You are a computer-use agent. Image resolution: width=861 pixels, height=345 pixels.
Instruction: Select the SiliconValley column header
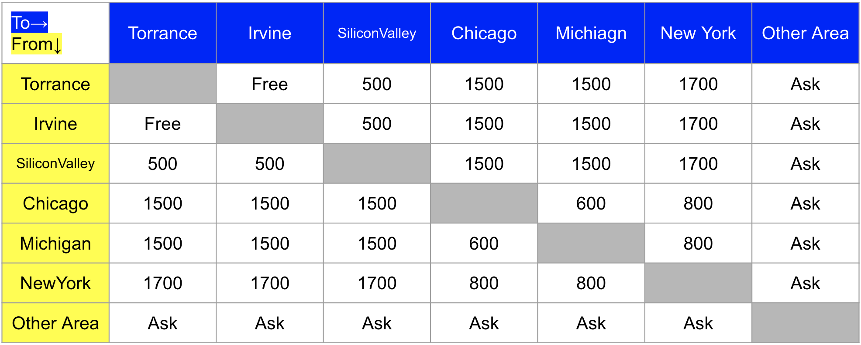(x=377, y=33)
